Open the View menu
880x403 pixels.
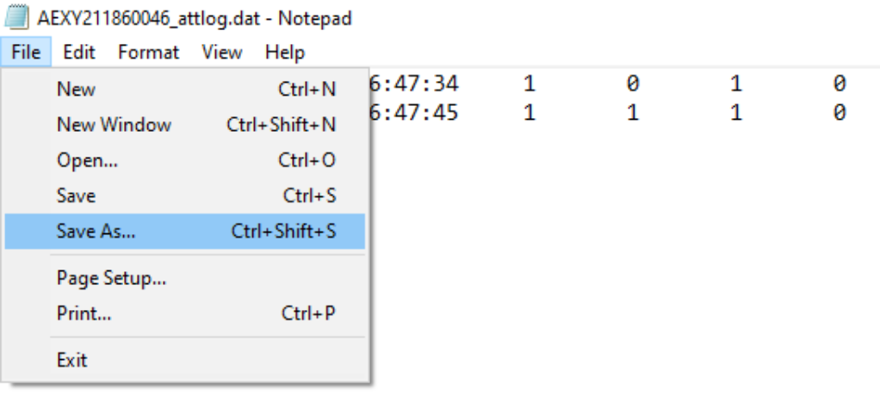(221, 53)
